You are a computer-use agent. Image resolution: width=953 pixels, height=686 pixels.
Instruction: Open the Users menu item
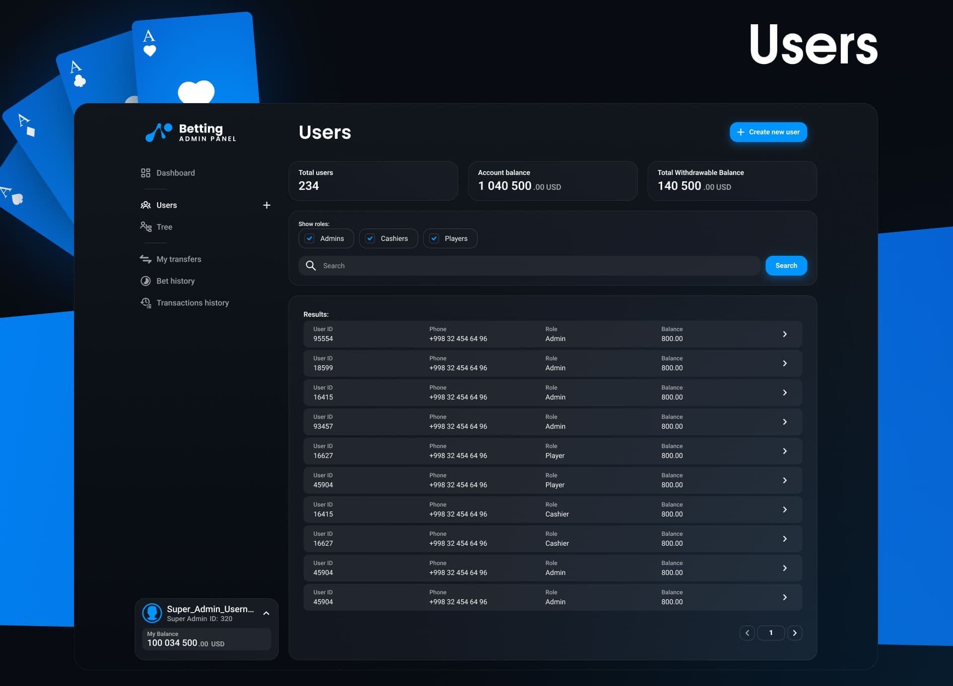pyautogui.click(x=166, y=205)
